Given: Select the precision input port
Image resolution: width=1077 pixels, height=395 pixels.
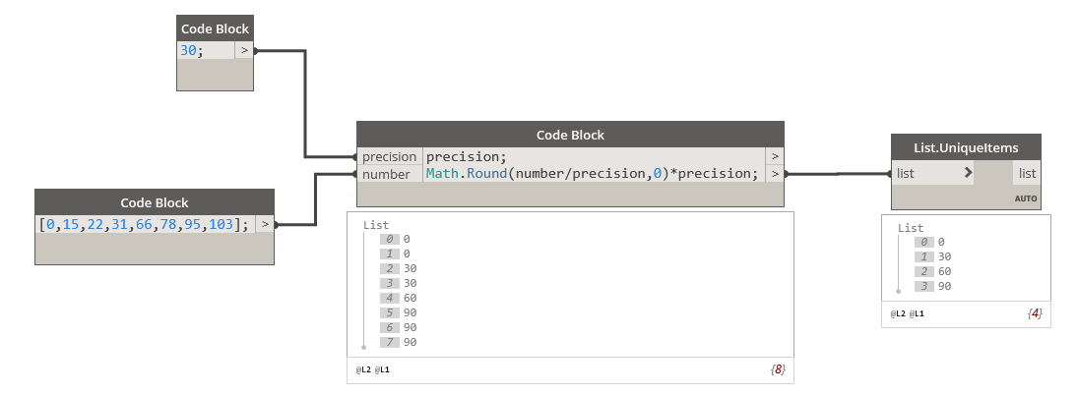Looking at the screenshot, I should coord(390,156).
